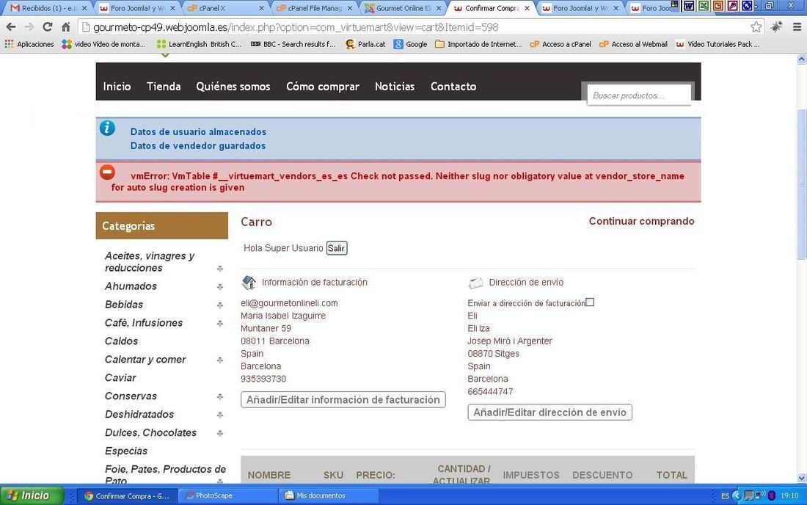Viewport: 807px width, 505px height.
Task: Click the scrollbar down arrow
Action: pyautogui.click(x=801, y=478)
